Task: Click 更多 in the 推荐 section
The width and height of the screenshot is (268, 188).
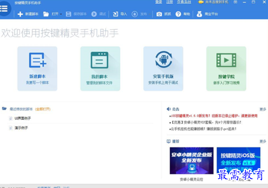Action: click(x=263, y=141)
